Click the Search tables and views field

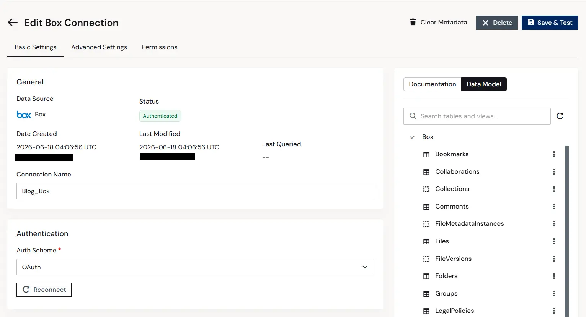477,116
